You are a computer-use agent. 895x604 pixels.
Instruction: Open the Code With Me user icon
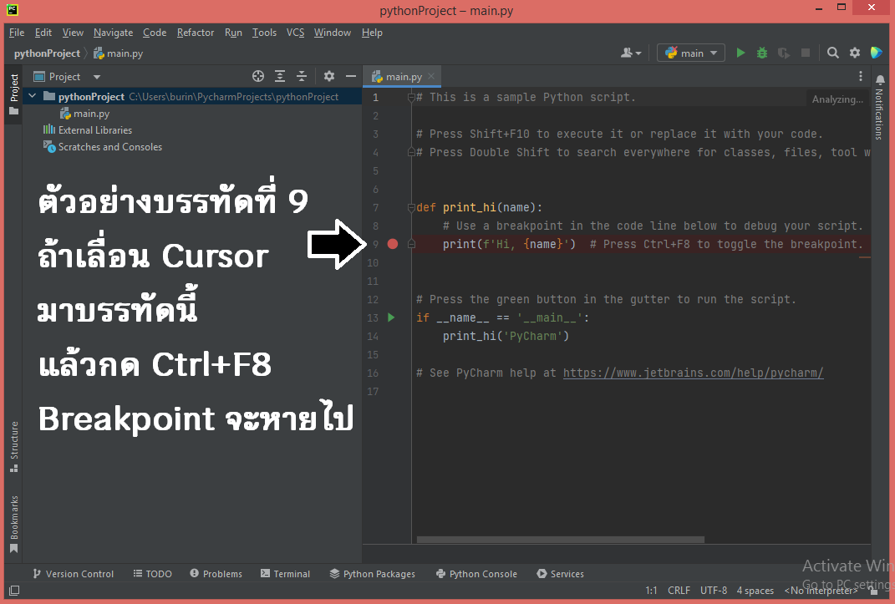(x=631, y=53)
